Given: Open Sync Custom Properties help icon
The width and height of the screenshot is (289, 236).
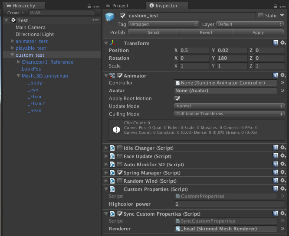Looking at the screenshot, I should pos(275,213).
